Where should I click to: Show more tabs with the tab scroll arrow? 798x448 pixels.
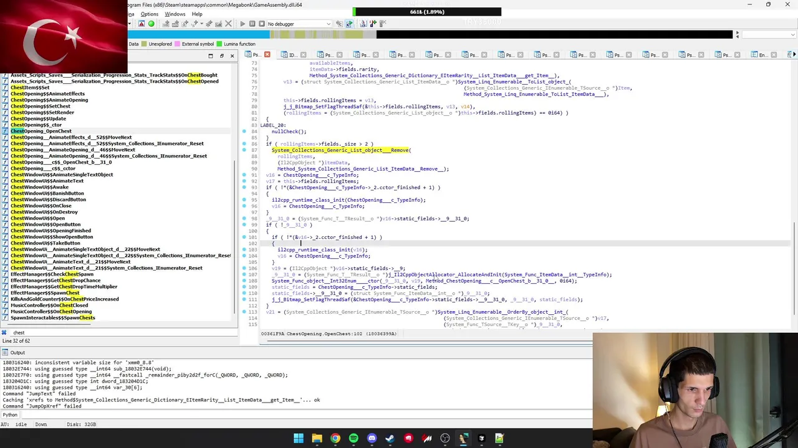tap(794, 55)
